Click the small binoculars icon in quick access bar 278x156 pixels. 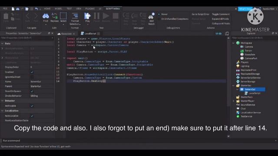click(x=18, y=9)
